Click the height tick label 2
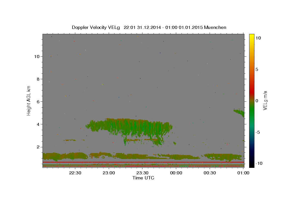This screenshot has width=302, height=201. tap(38, 147)
